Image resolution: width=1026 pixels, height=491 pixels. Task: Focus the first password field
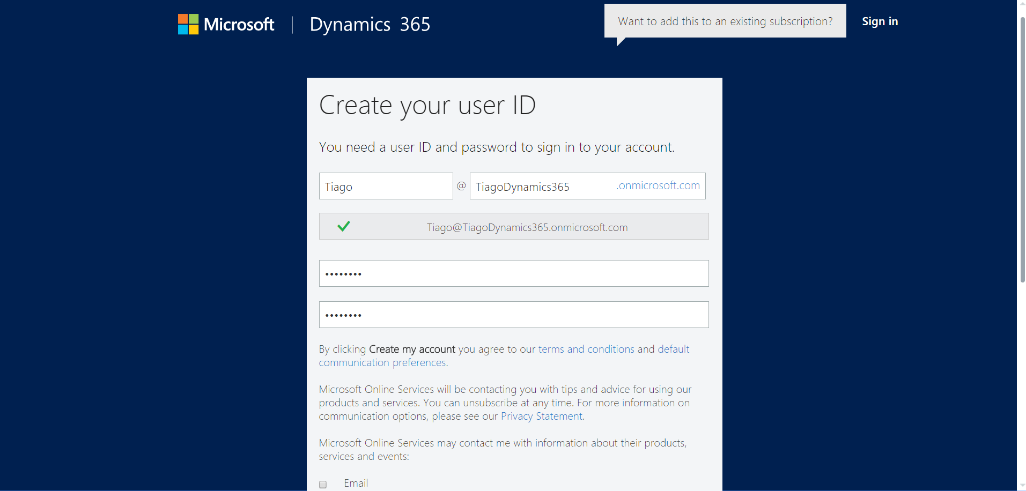pyautogui.click(x=513, y=273)
